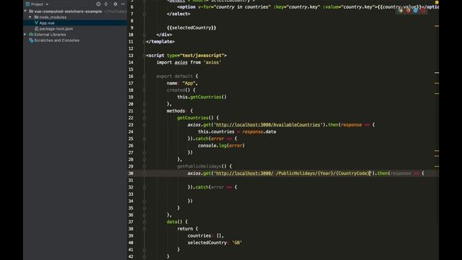Open the Project view dropdown
Image resolution: width=462 pixels, height=260 pixels.
tap(37, 4)
